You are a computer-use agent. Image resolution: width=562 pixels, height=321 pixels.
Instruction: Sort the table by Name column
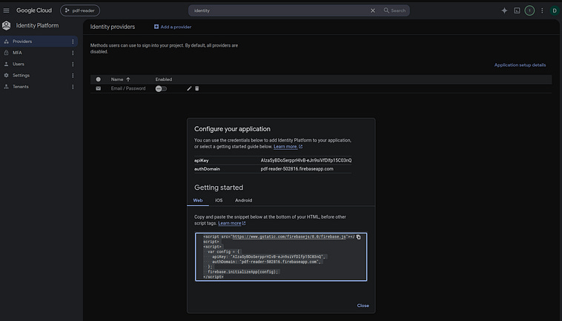120,79
